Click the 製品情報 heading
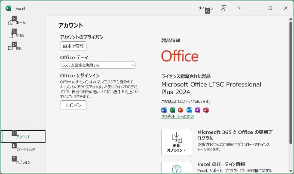This screenshot has width=294, height=174. pos(171,41)
